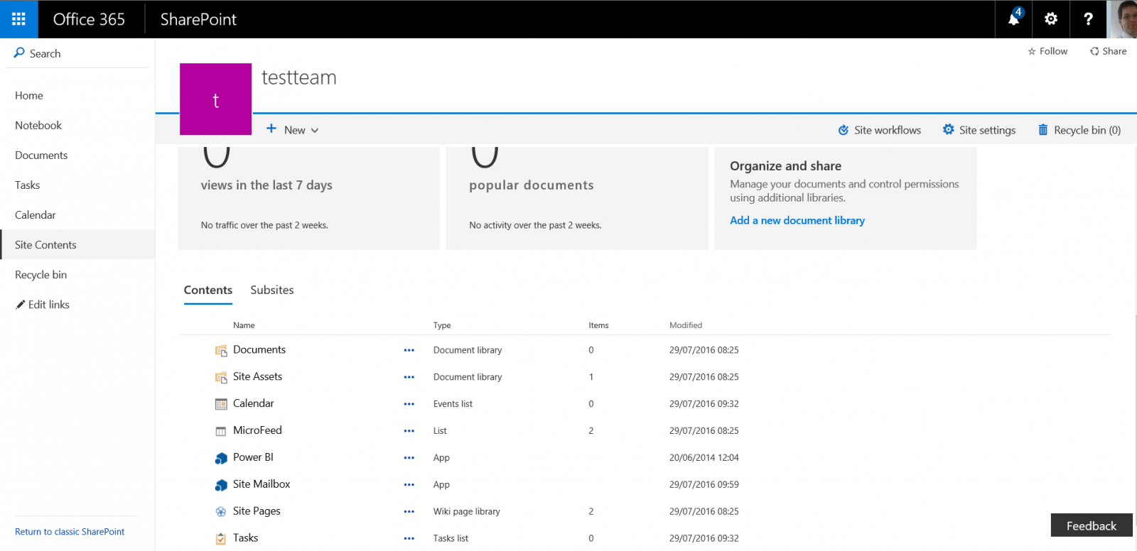Viewport: 1137px width, 551px height.
Task: Click the Site Mailbox app icon
Action: 221,485
